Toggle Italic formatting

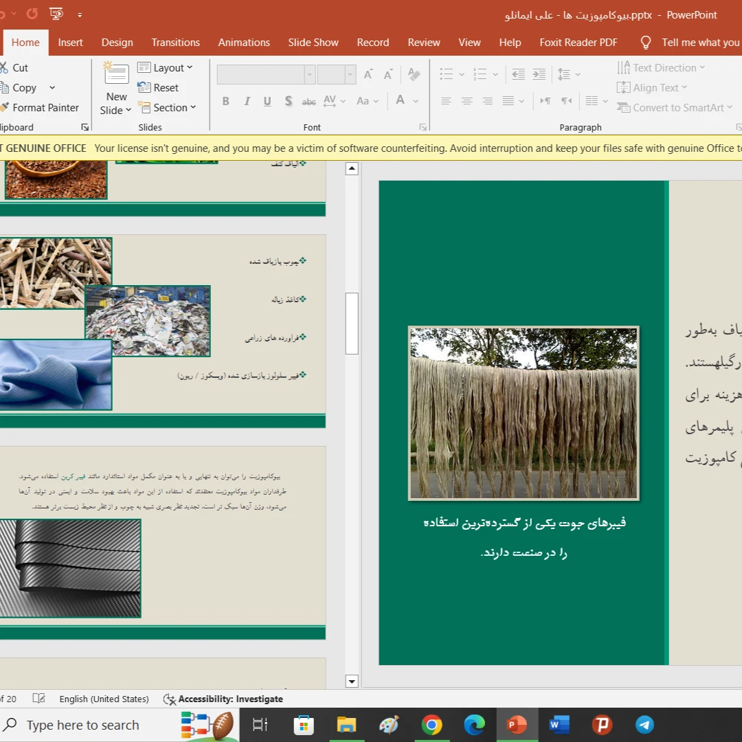pyautogui.click(x=247, y=101)
